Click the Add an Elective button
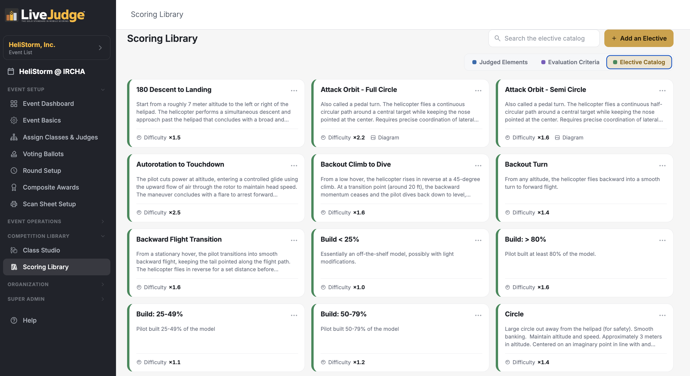The height and width of the screenshot is (376, 690). (639, 39)
